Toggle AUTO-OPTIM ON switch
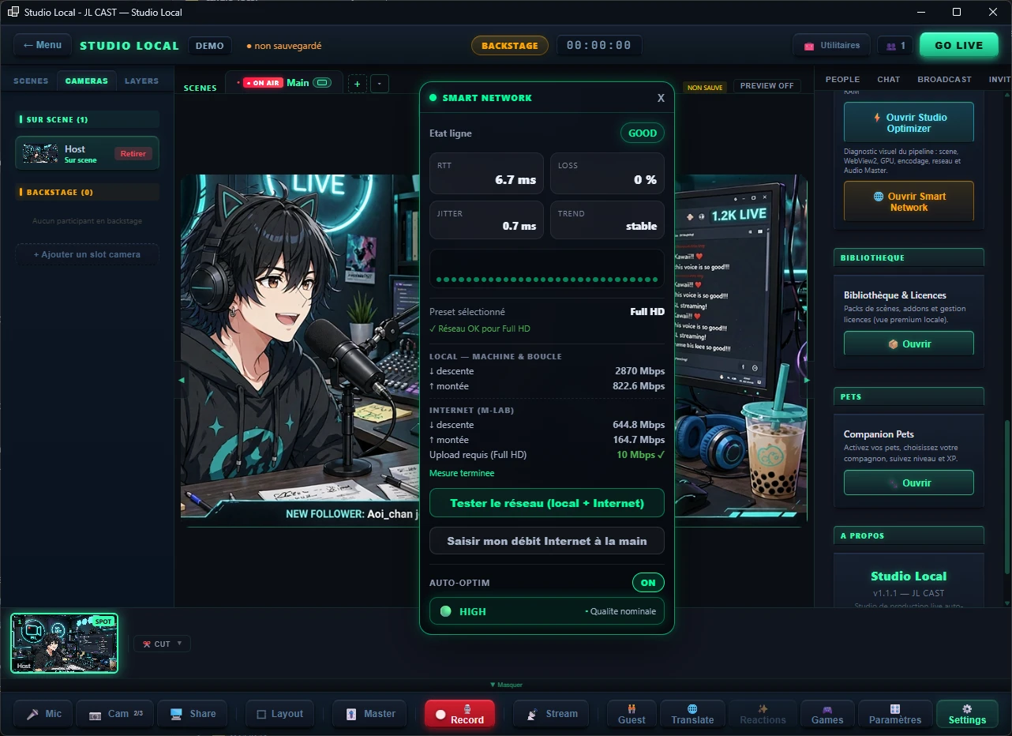1012x736 pixels. 648,583
